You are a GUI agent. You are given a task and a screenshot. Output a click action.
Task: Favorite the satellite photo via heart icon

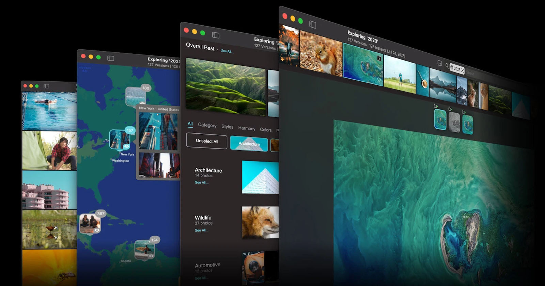379,80
